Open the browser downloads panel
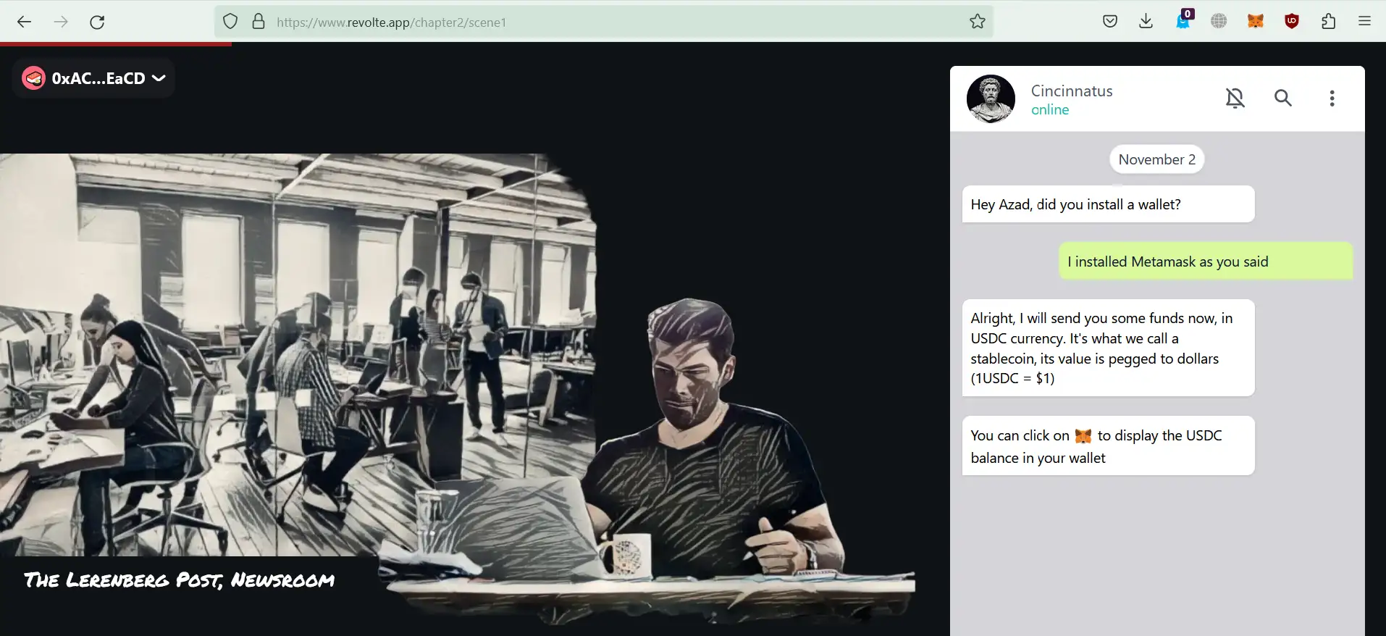Screen dimensions: 1386x636 tap(1146, 22)
